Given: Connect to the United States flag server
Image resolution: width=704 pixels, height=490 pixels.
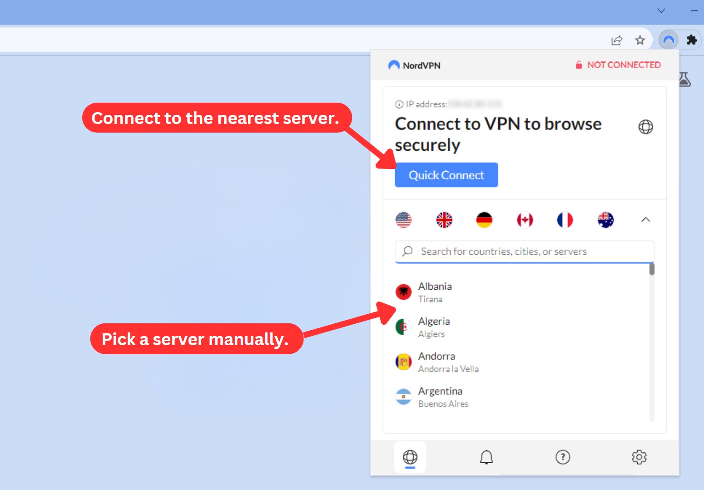Looking at the screenshot, I should [403, 220].
